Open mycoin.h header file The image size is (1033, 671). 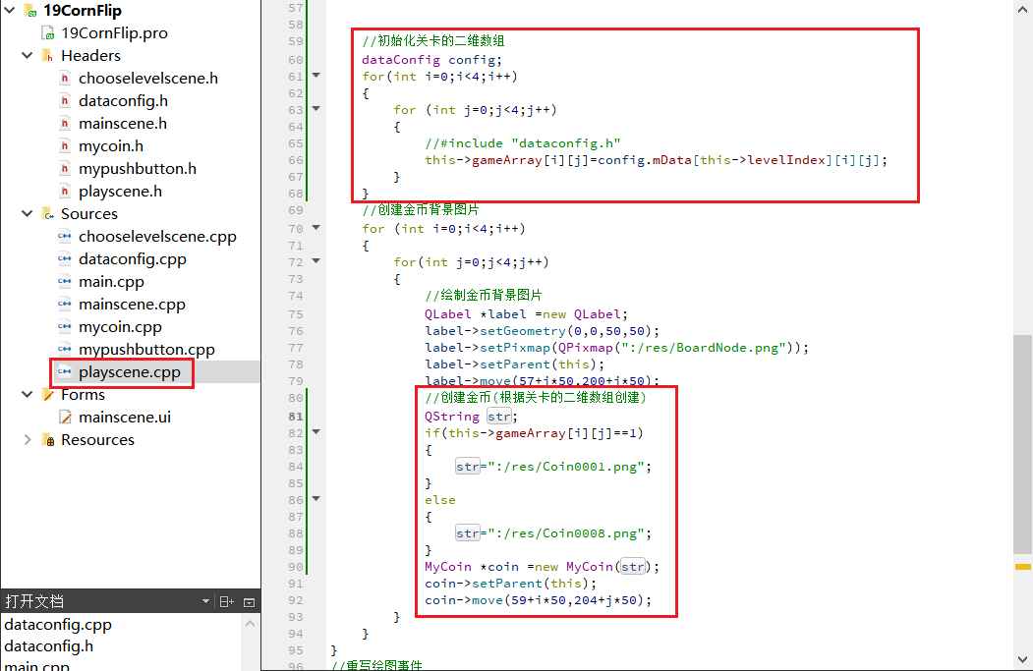[111, 146]
